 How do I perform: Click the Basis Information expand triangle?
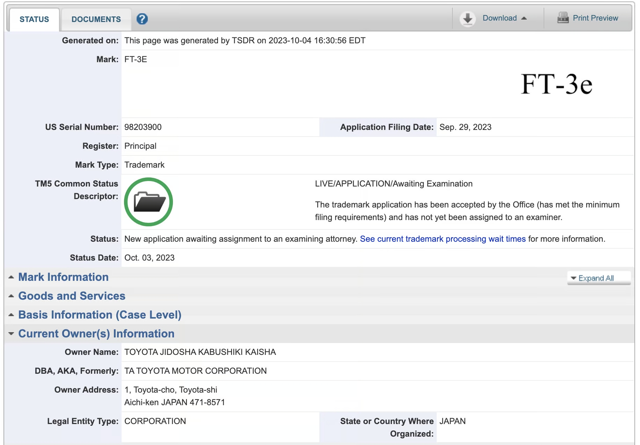pyautogui.click(x=11, y=315)
